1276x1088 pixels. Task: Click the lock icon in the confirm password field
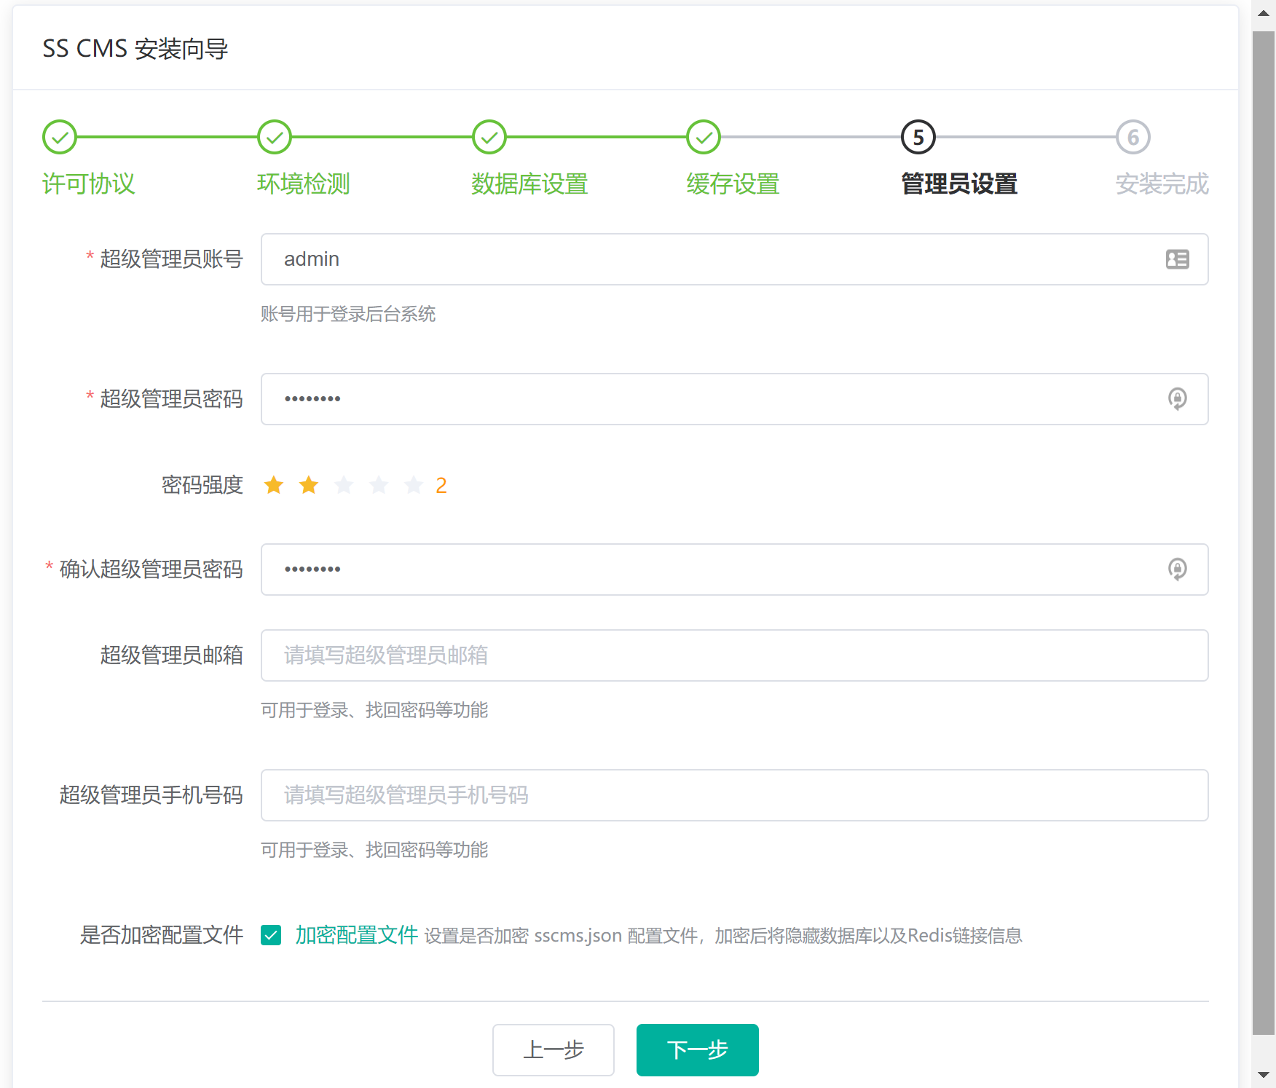1179,569
